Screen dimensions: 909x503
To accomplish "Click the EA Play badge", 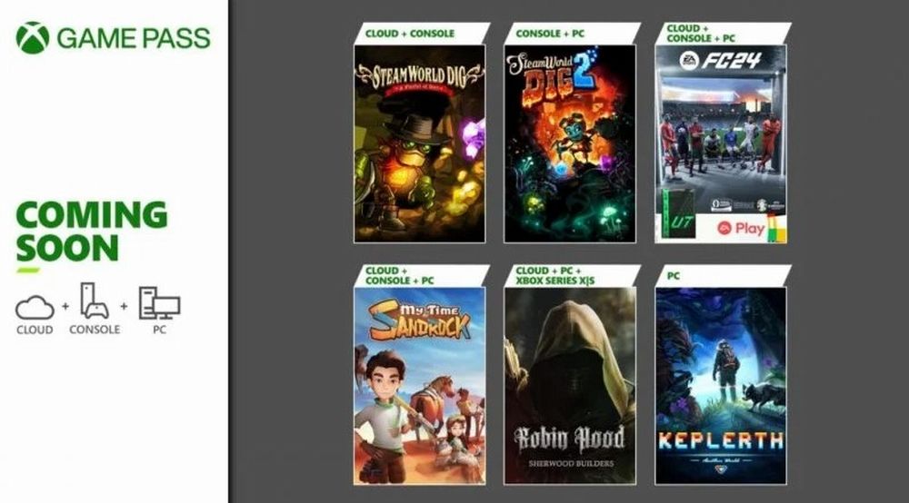I will point(742,229).
